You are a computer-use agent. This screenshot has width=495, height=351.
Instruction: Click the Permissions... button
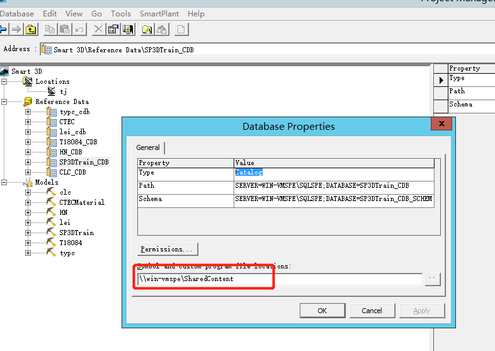coord(168,249)
